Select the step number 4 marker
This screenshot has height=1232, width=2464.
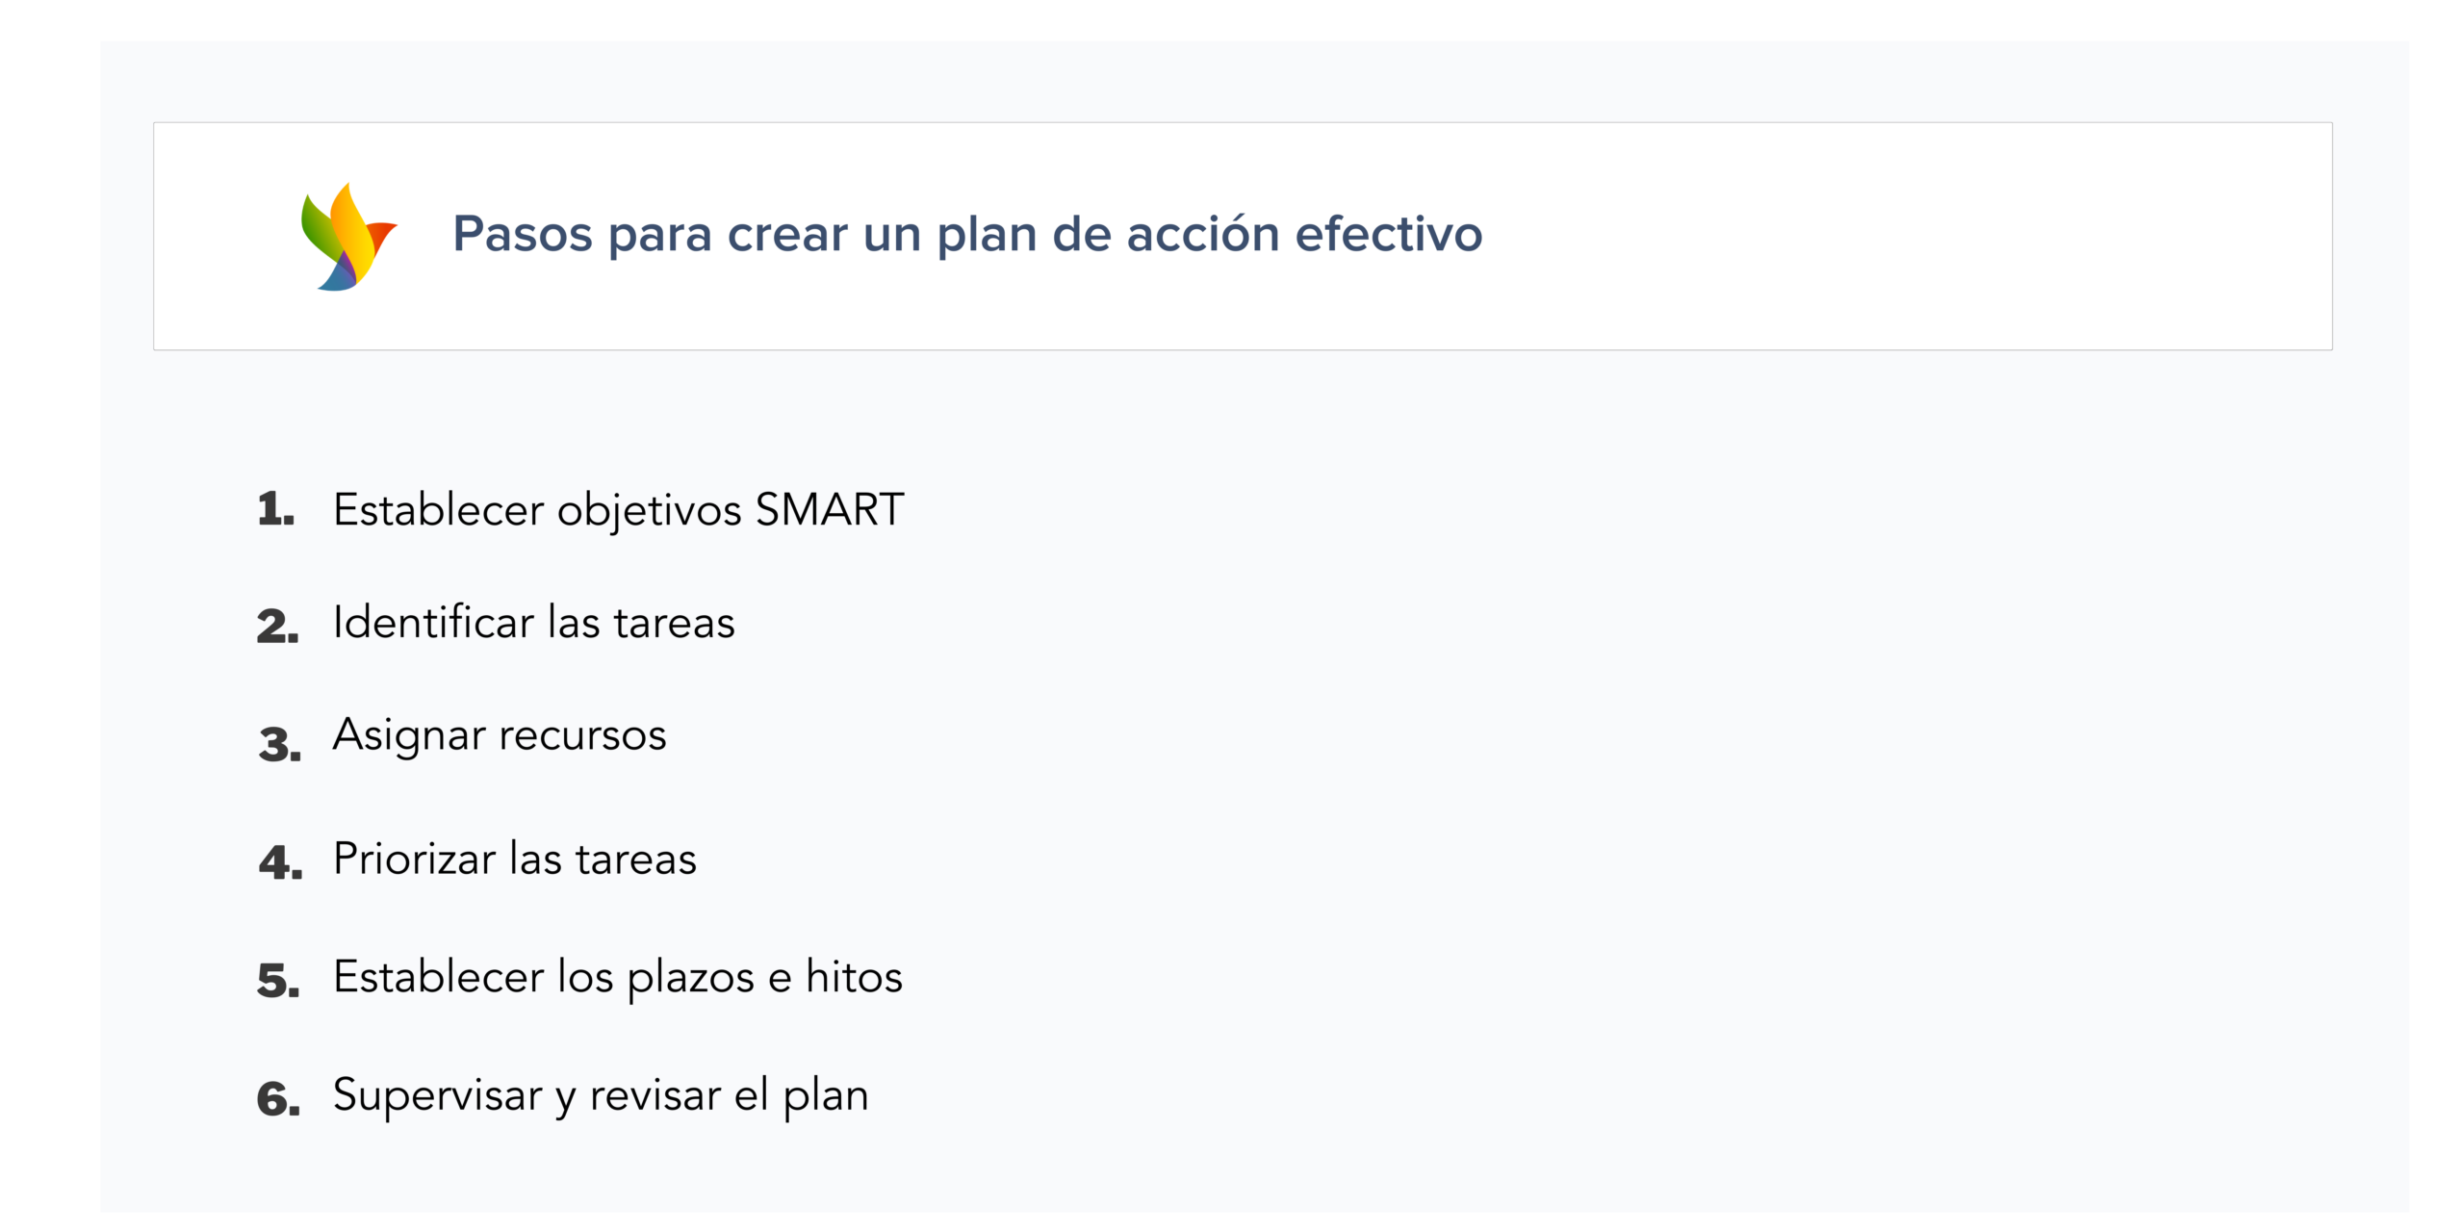[x=280, y=861]
